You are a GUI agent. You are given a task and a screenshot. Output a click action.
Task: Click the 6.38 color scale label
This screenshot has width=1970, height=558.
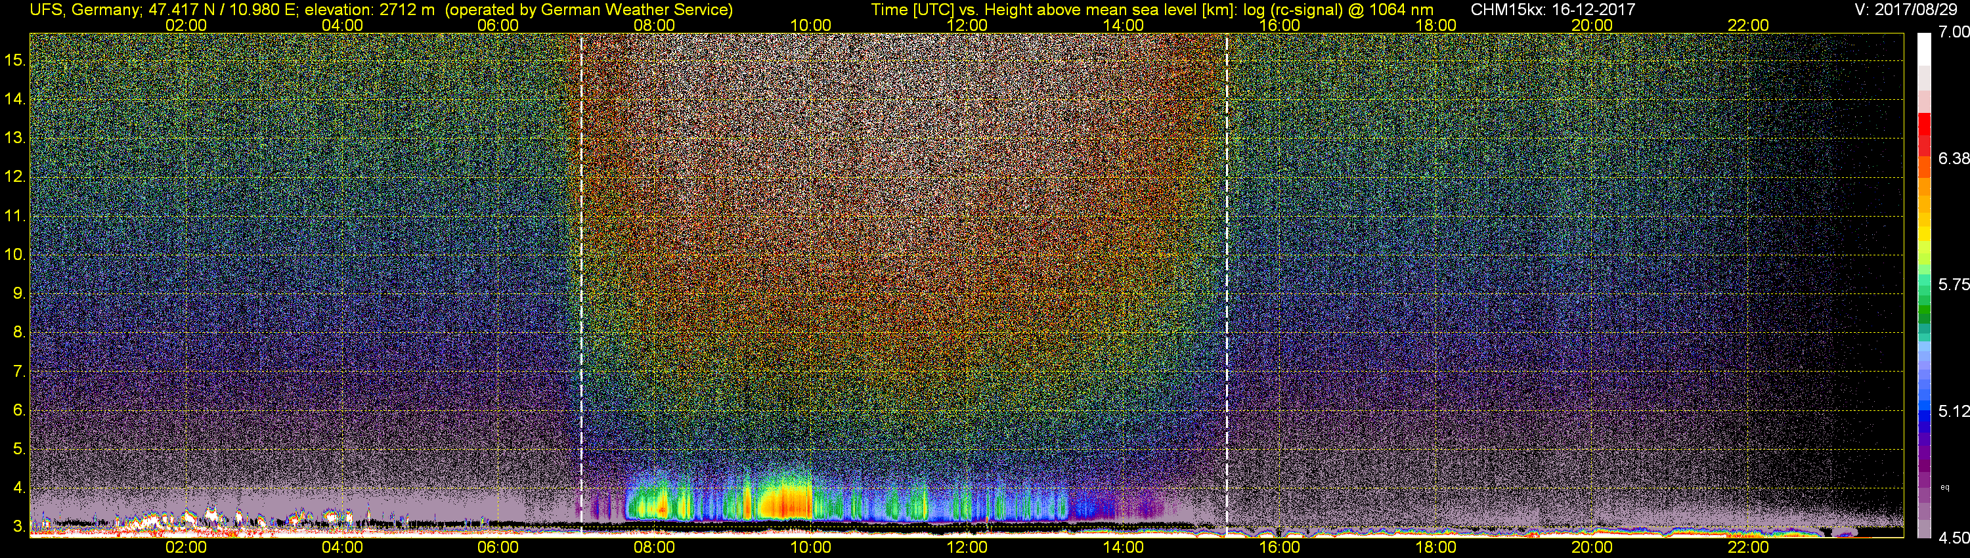click(1953, 159)
